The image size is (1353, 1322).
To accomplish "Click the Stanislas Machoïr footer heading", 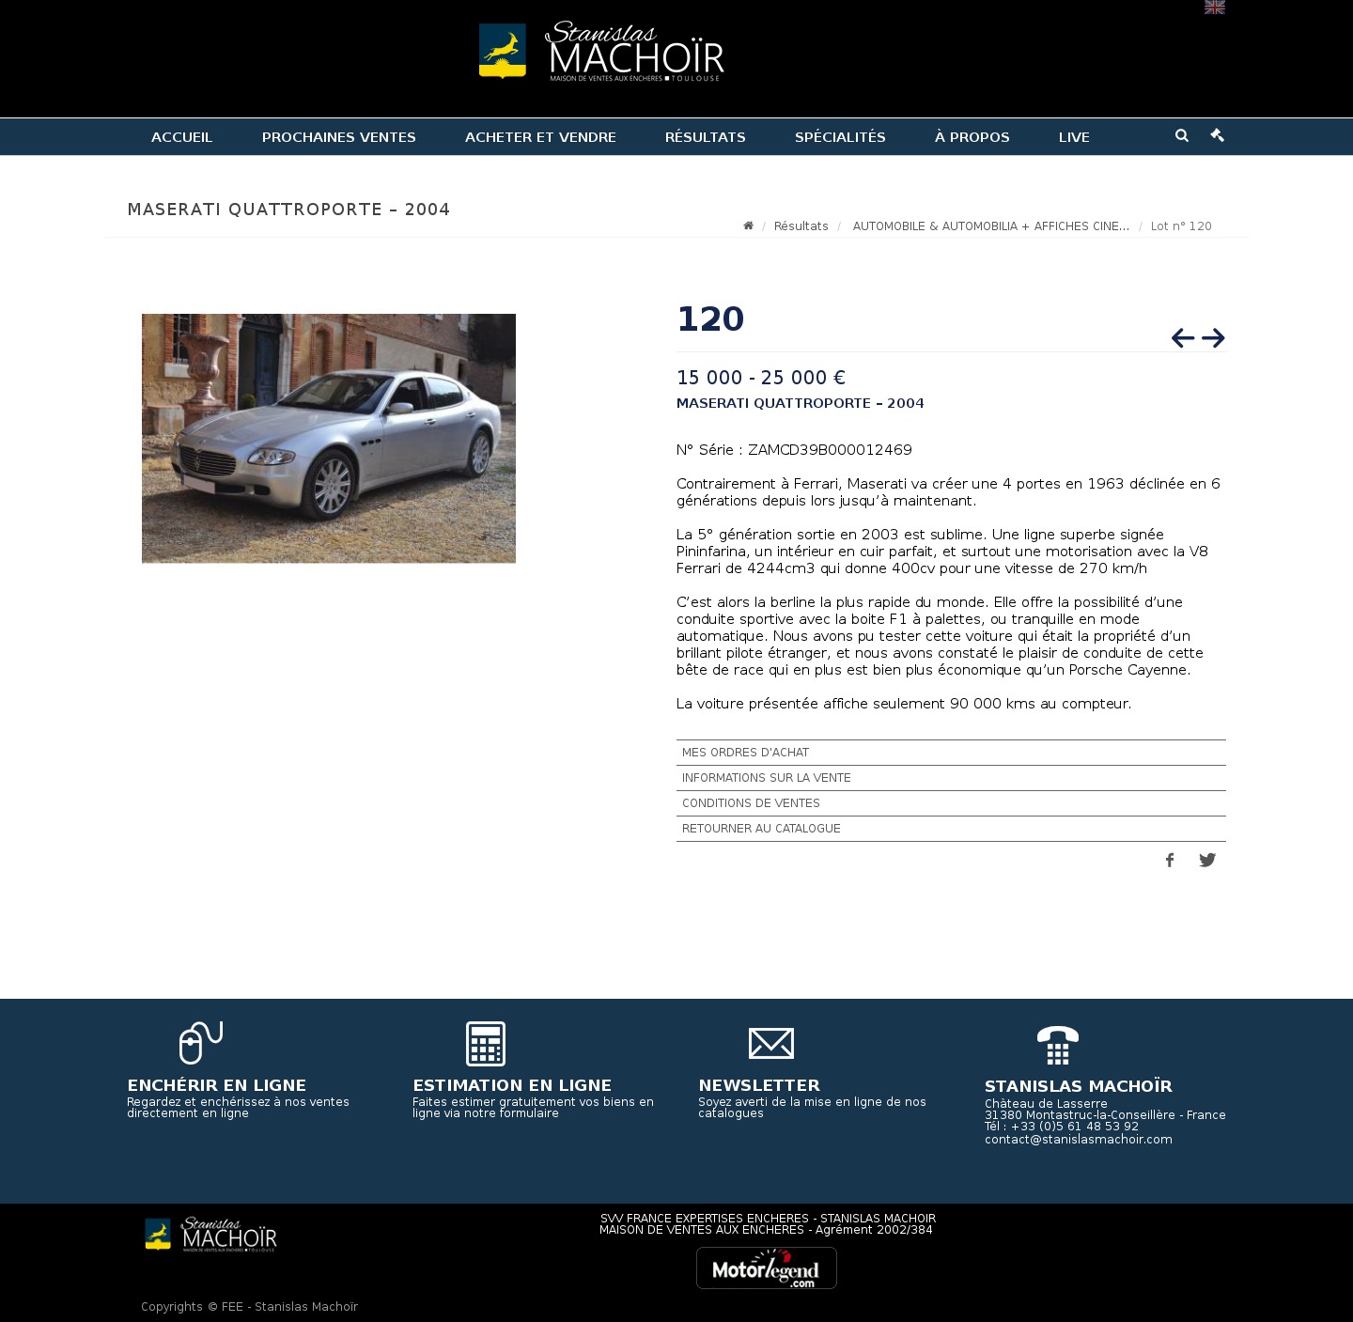I will (x=1079, y=1086).
